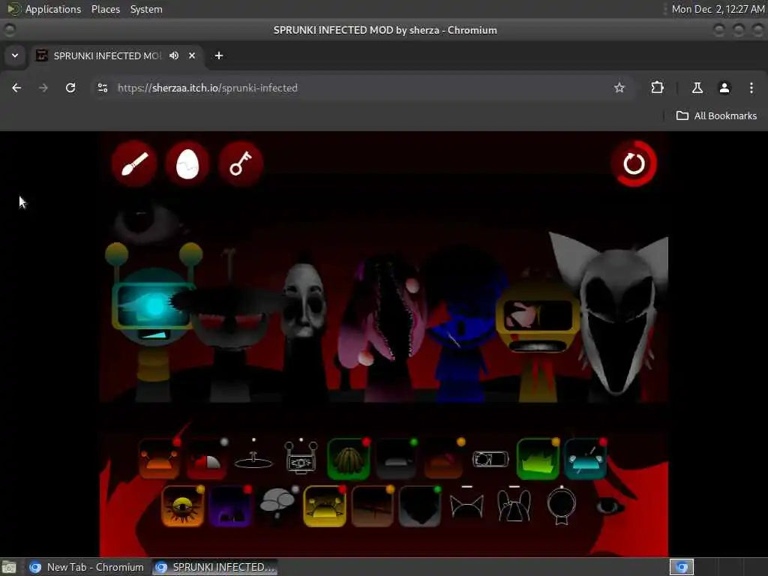The width and height of the screenshot is (768, 576).
Task: Select the yellow antenna character icon
Action: point(325,506)
